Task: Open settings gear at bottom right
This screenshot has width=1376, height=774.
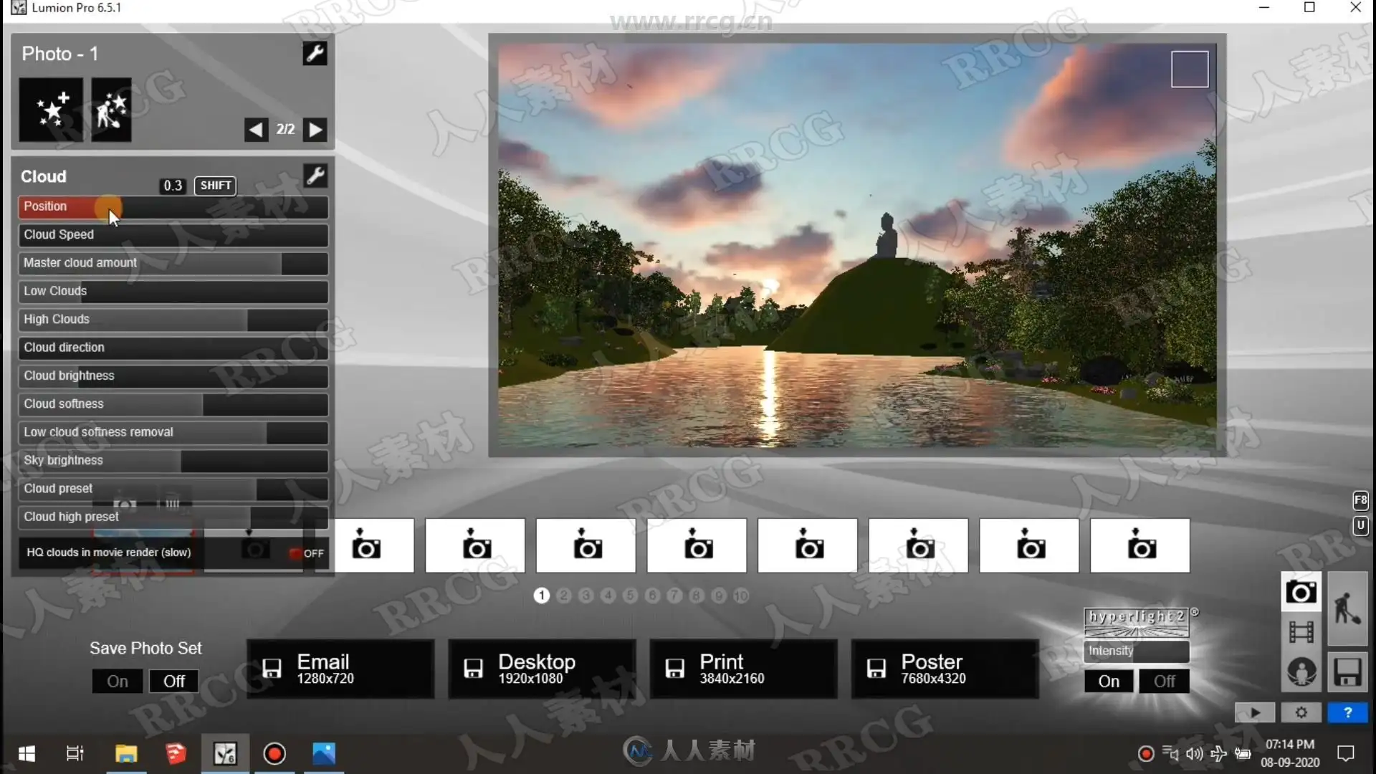Action: (x=1301, y=712)
